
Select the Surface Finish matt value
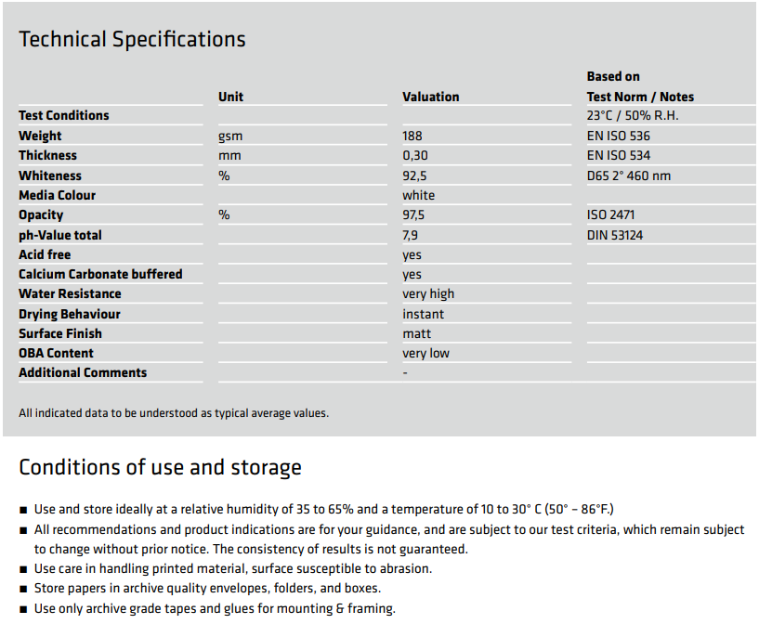[417, 333]
